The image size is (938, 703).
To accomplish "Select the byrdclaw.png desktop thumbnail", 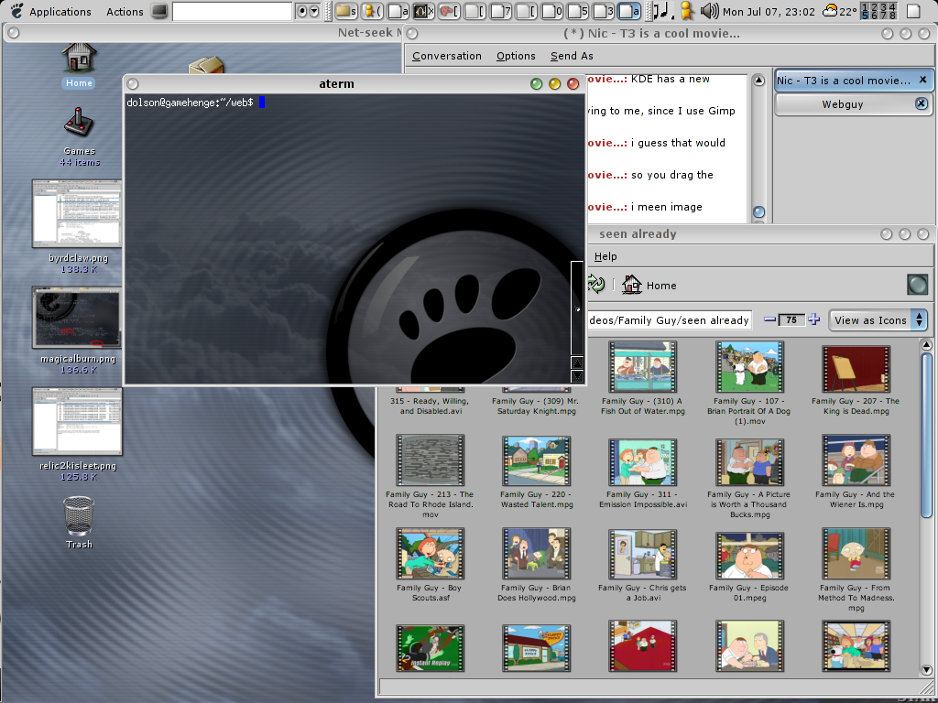I will [x=78, y=213].
